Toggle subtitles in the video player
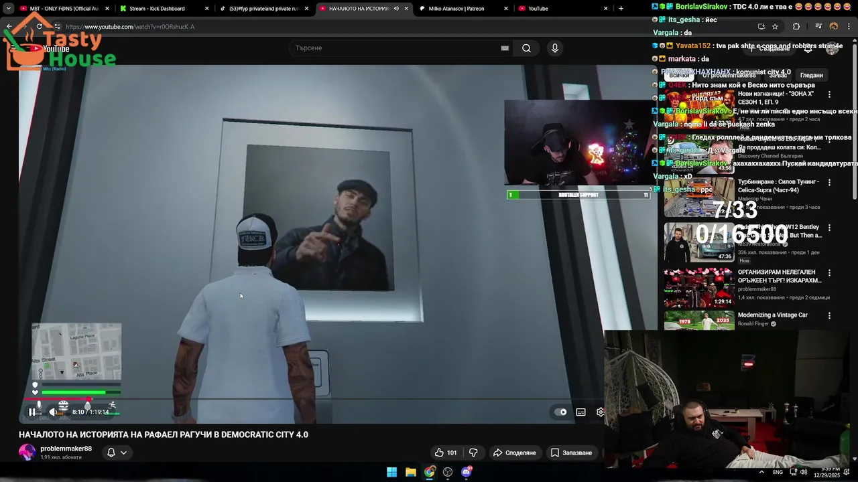 [580, 412]
